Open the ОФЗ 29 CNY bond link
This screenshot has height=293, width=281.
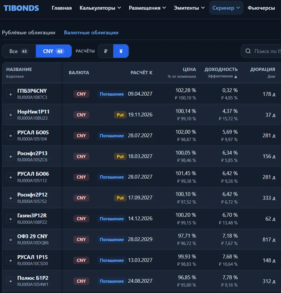(32, 236)
